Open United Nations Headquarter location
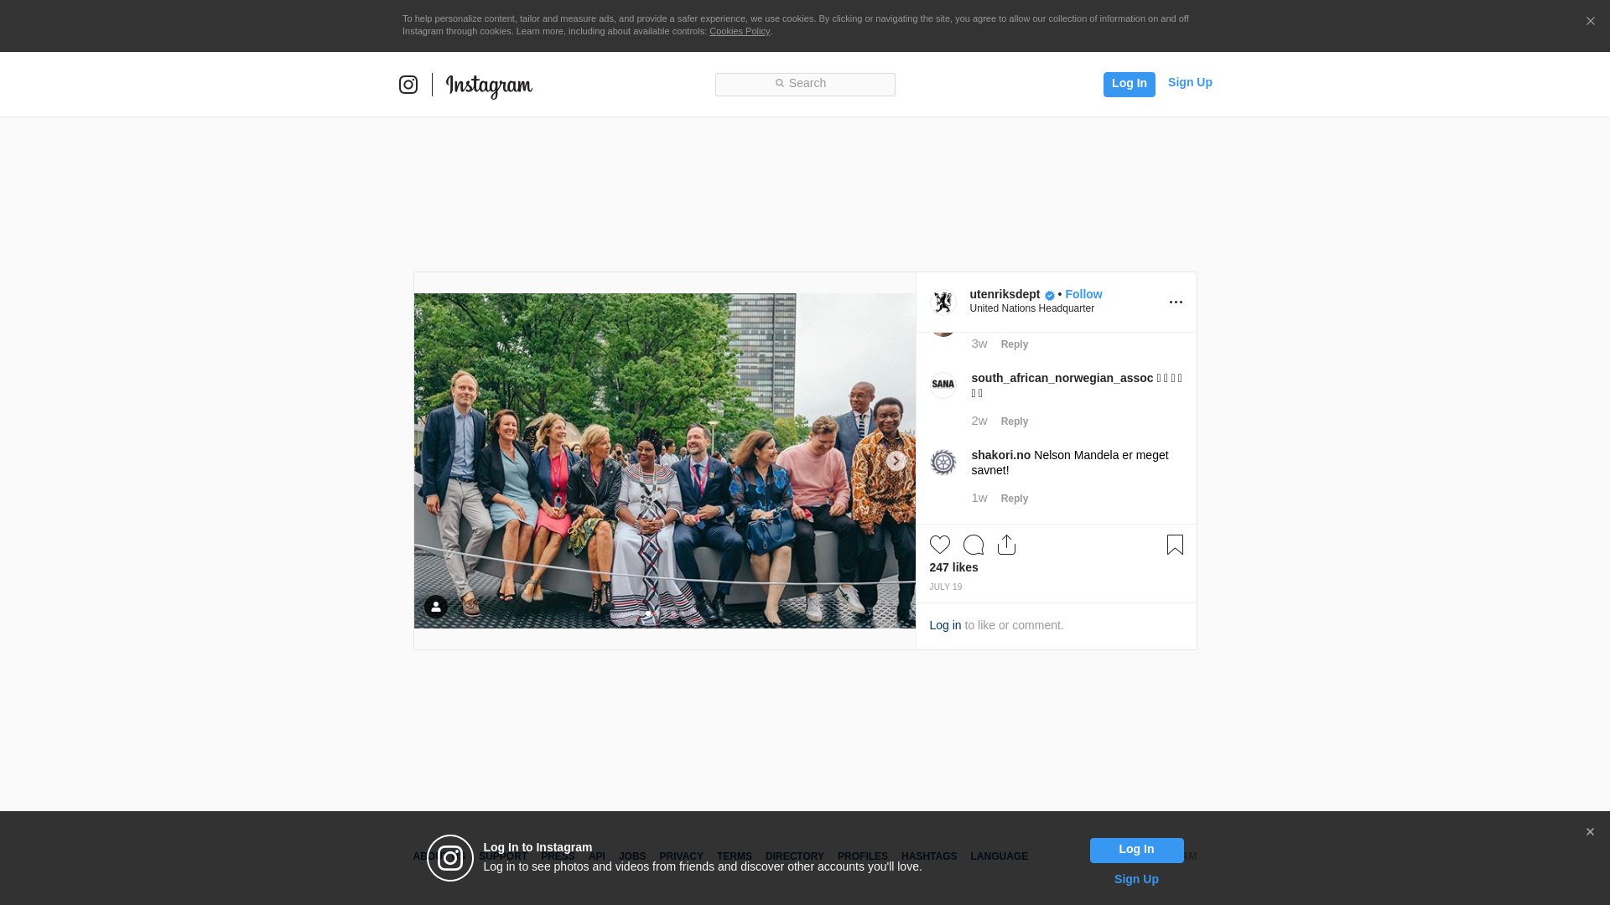Image resolution: width=1610 pixels, height=905 pixels. (x=1031, y=308)
